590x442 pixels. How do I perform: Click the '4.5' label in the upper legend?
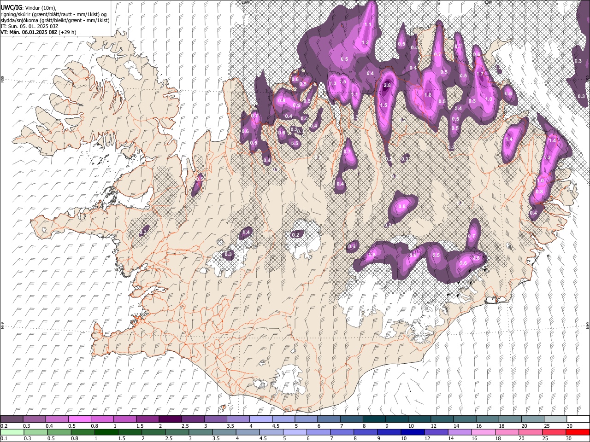[x=276, y=426]
